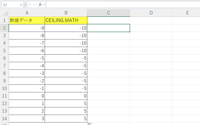The image size is (200, 125).
Task: Select column A header
Action: (27, 13)
